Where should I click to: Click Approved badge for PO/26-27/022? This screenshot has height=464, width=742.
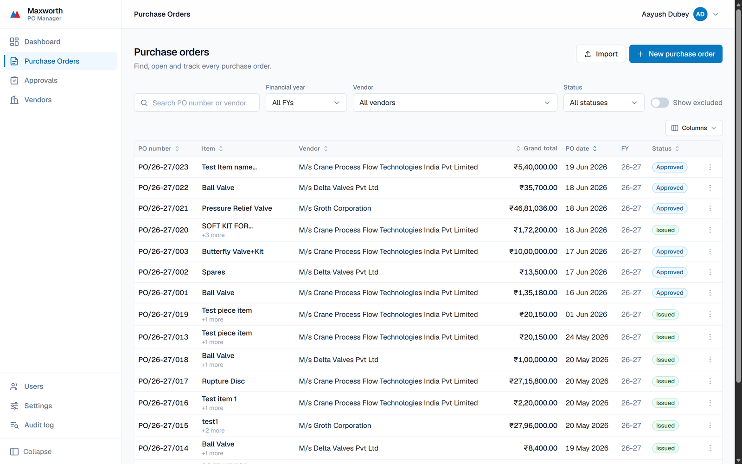[670, 188]
